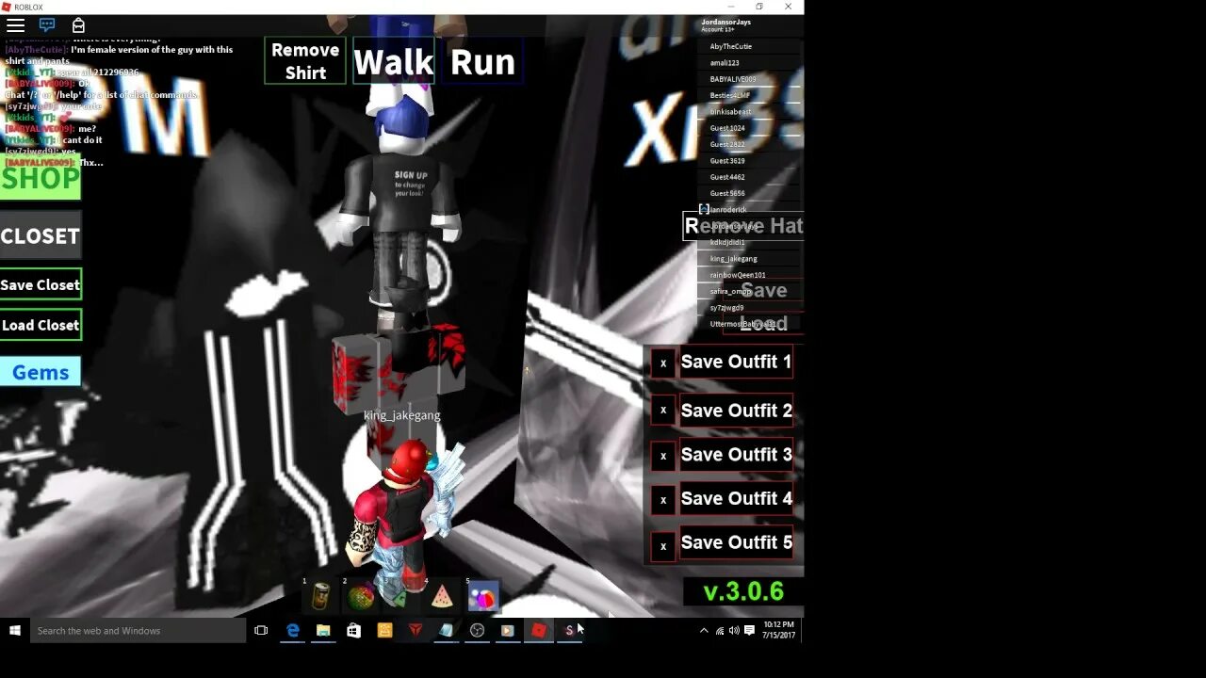Open Task View in taskbar
Screen dimensions: 1206x678
[261, 630]
